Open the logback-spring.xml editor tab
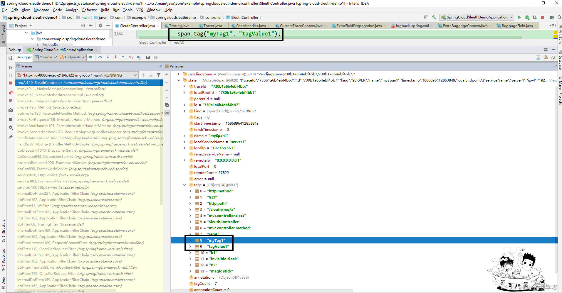This screenshot has height=293, width=562. pyautogui.click(x=412, y=26)
